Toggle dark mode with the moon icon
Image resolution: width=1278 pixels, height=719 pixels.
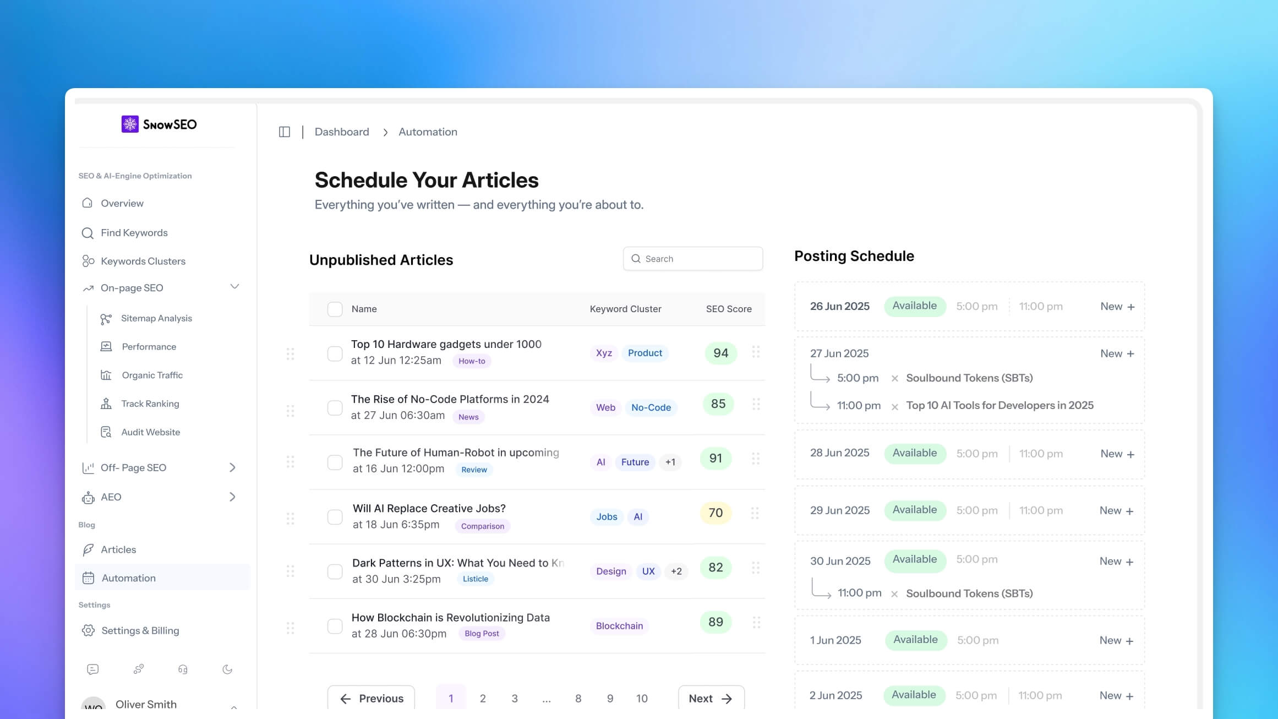(227, 669)
